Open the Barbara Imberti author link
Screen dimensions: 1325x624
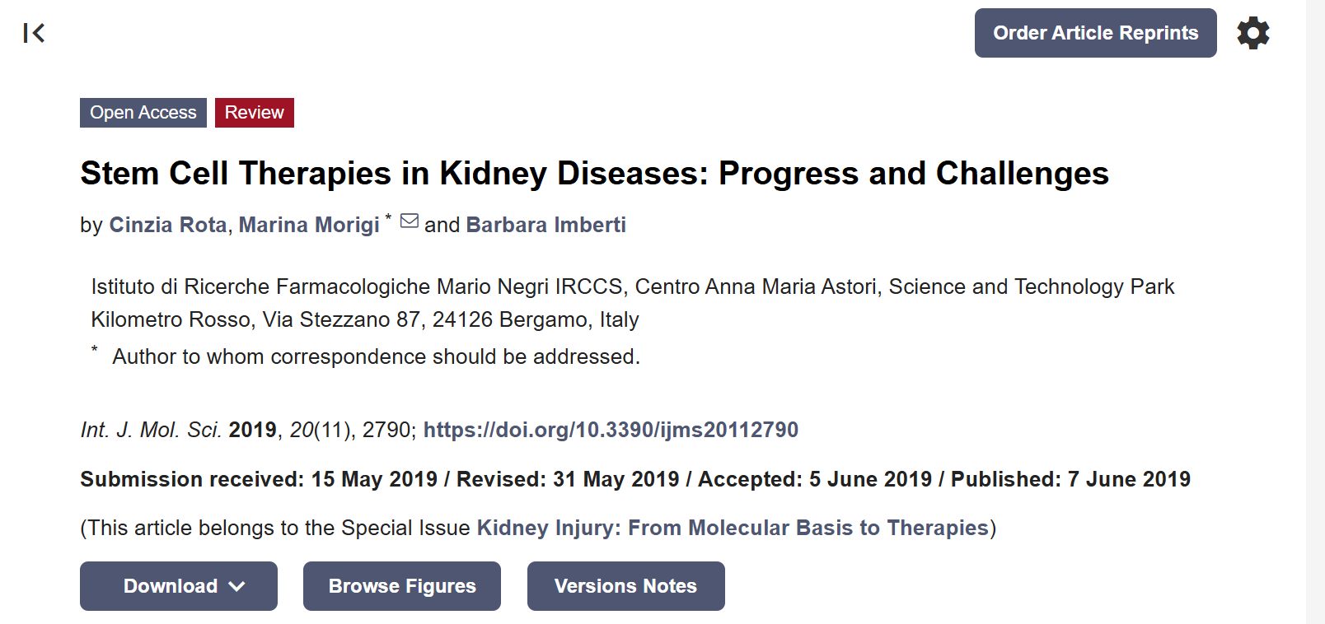pos(545,225)
